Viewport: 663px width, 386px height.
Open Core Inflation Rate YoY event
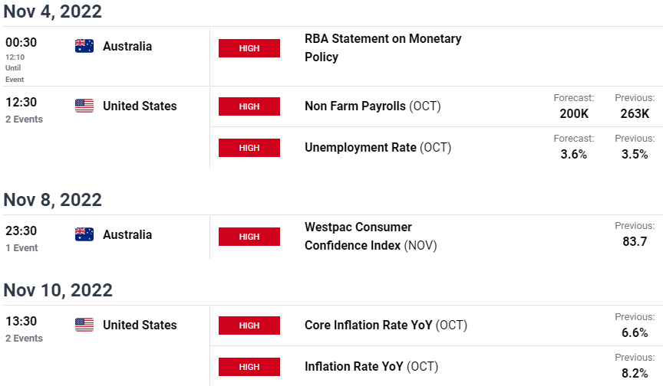click(x=386, y=325)
